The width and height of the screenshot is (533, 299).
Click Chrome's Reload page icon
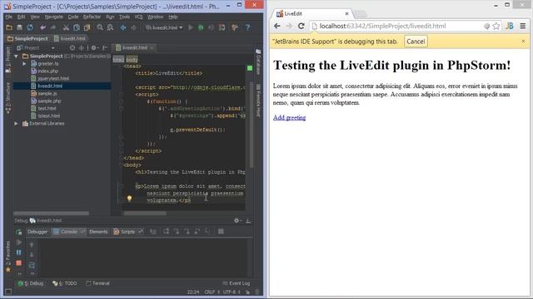tap(301, 26)
